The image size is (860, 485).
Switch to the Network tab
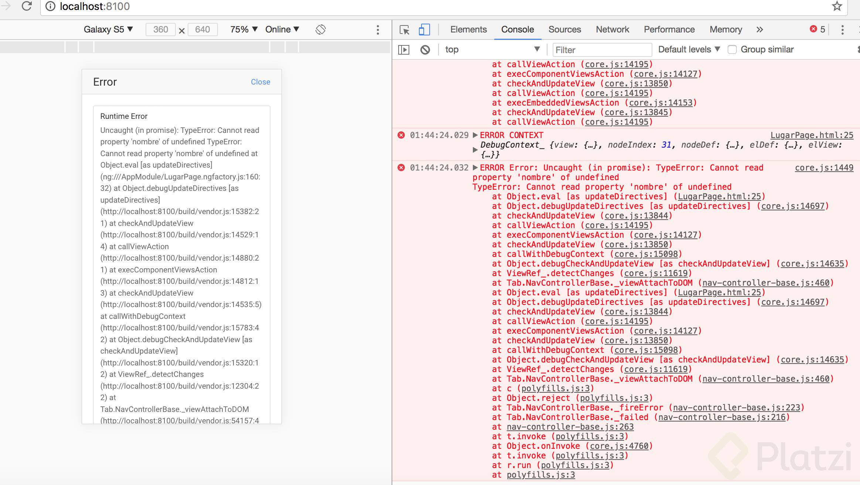(612, 30)
